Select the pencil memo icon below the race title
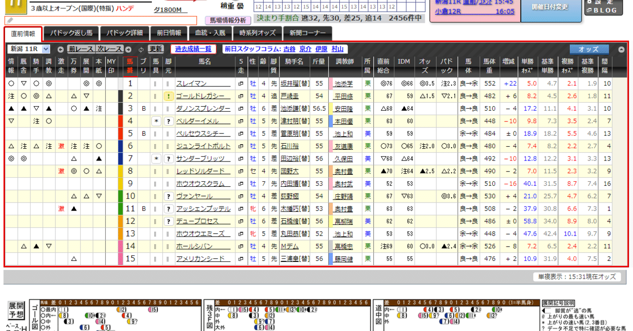This screenshot has width=633, height=331. (9, 21)
